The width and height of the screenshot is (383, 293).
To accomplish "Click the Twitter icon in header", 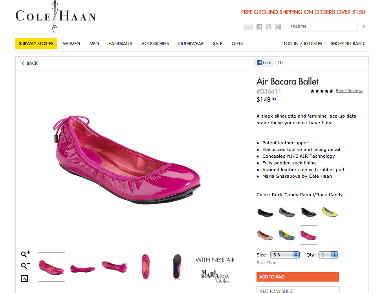I will tap(269, 27).
